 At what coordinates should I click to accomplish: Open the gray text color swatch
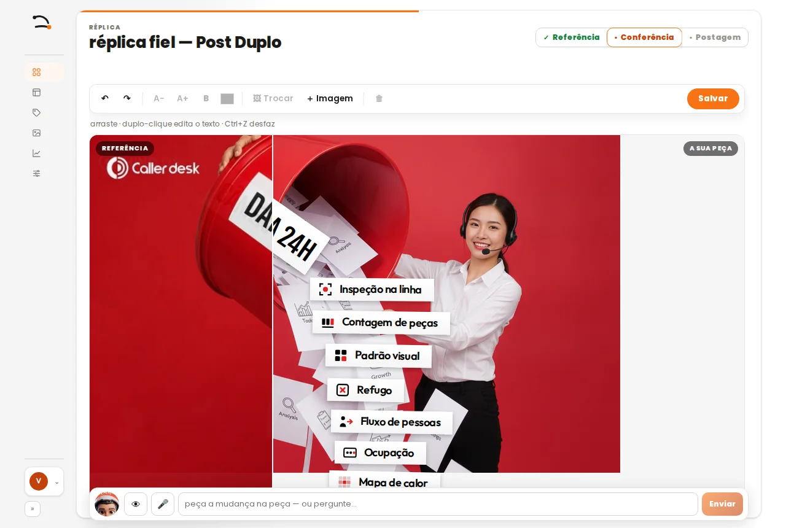coord(227,98)
